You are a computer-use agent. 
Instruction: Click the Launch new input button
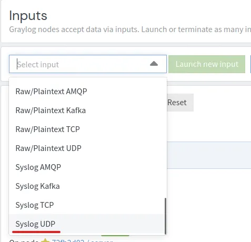(x=207, y=64)
